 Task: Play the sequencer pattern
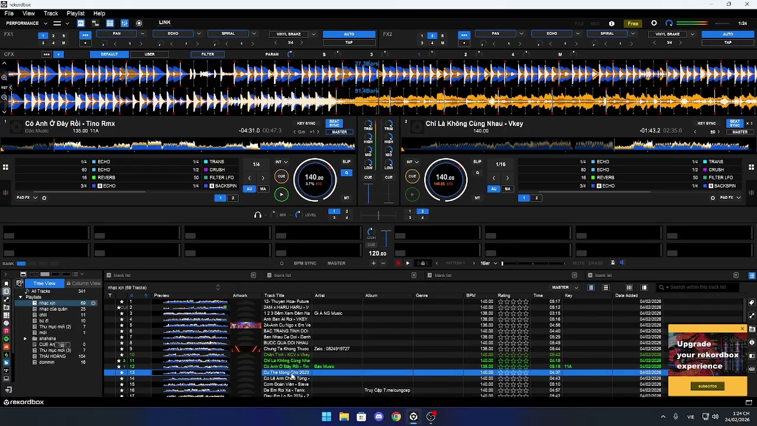(x=407, y=263)
